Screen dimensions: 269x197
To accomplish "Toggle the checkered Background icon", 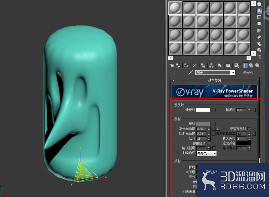I will [x=259, y=17].
